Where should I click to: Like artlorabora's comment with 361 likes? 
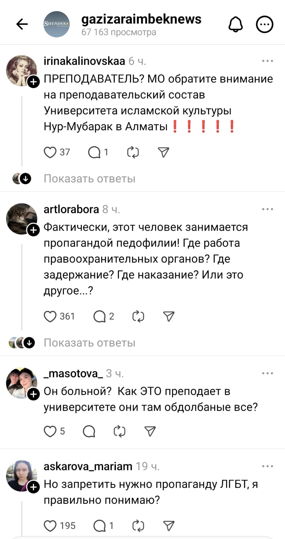click(x=50, y=317)
